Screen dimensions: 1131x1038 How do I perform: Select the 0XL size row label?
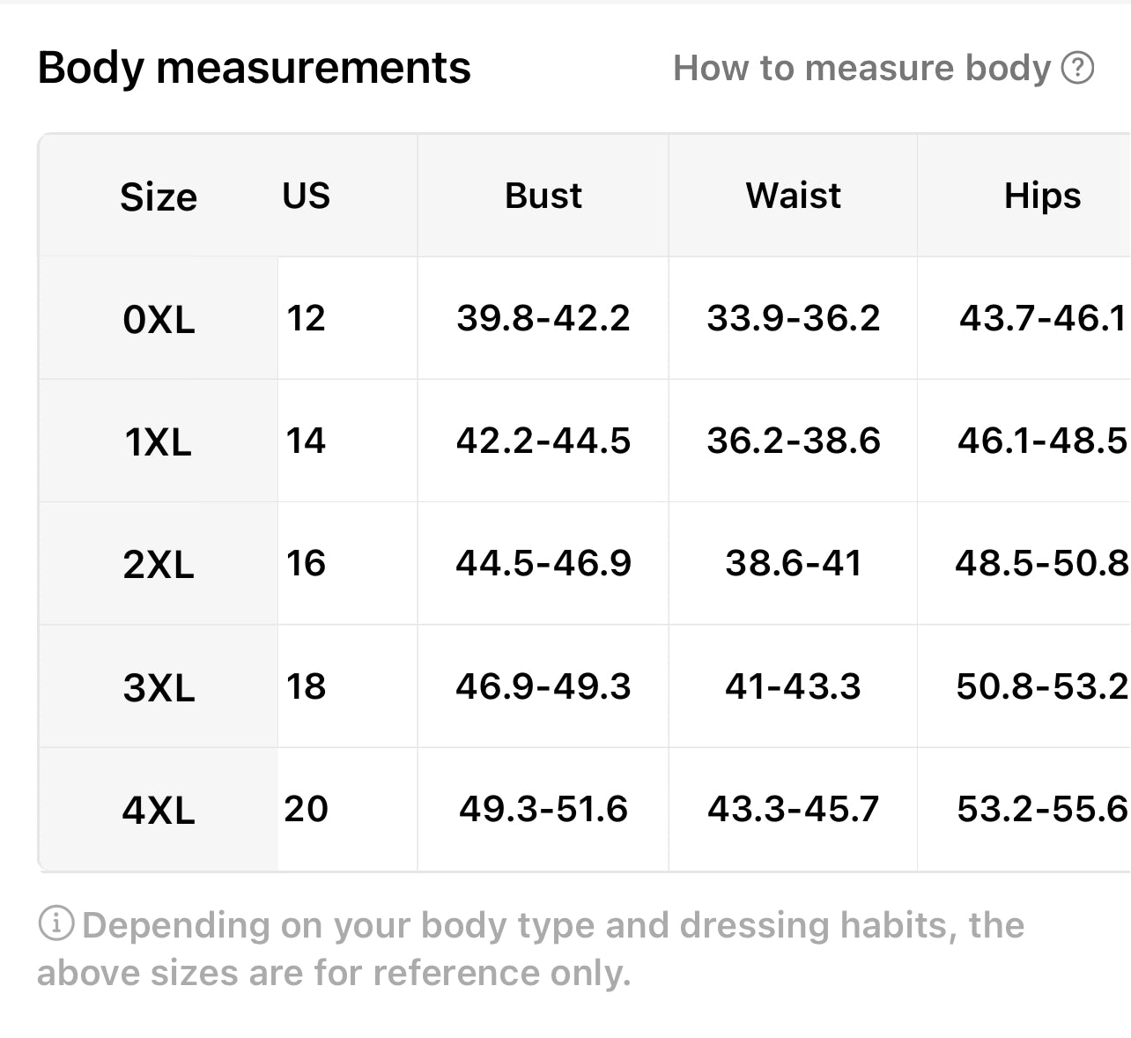tap(159, 319)
